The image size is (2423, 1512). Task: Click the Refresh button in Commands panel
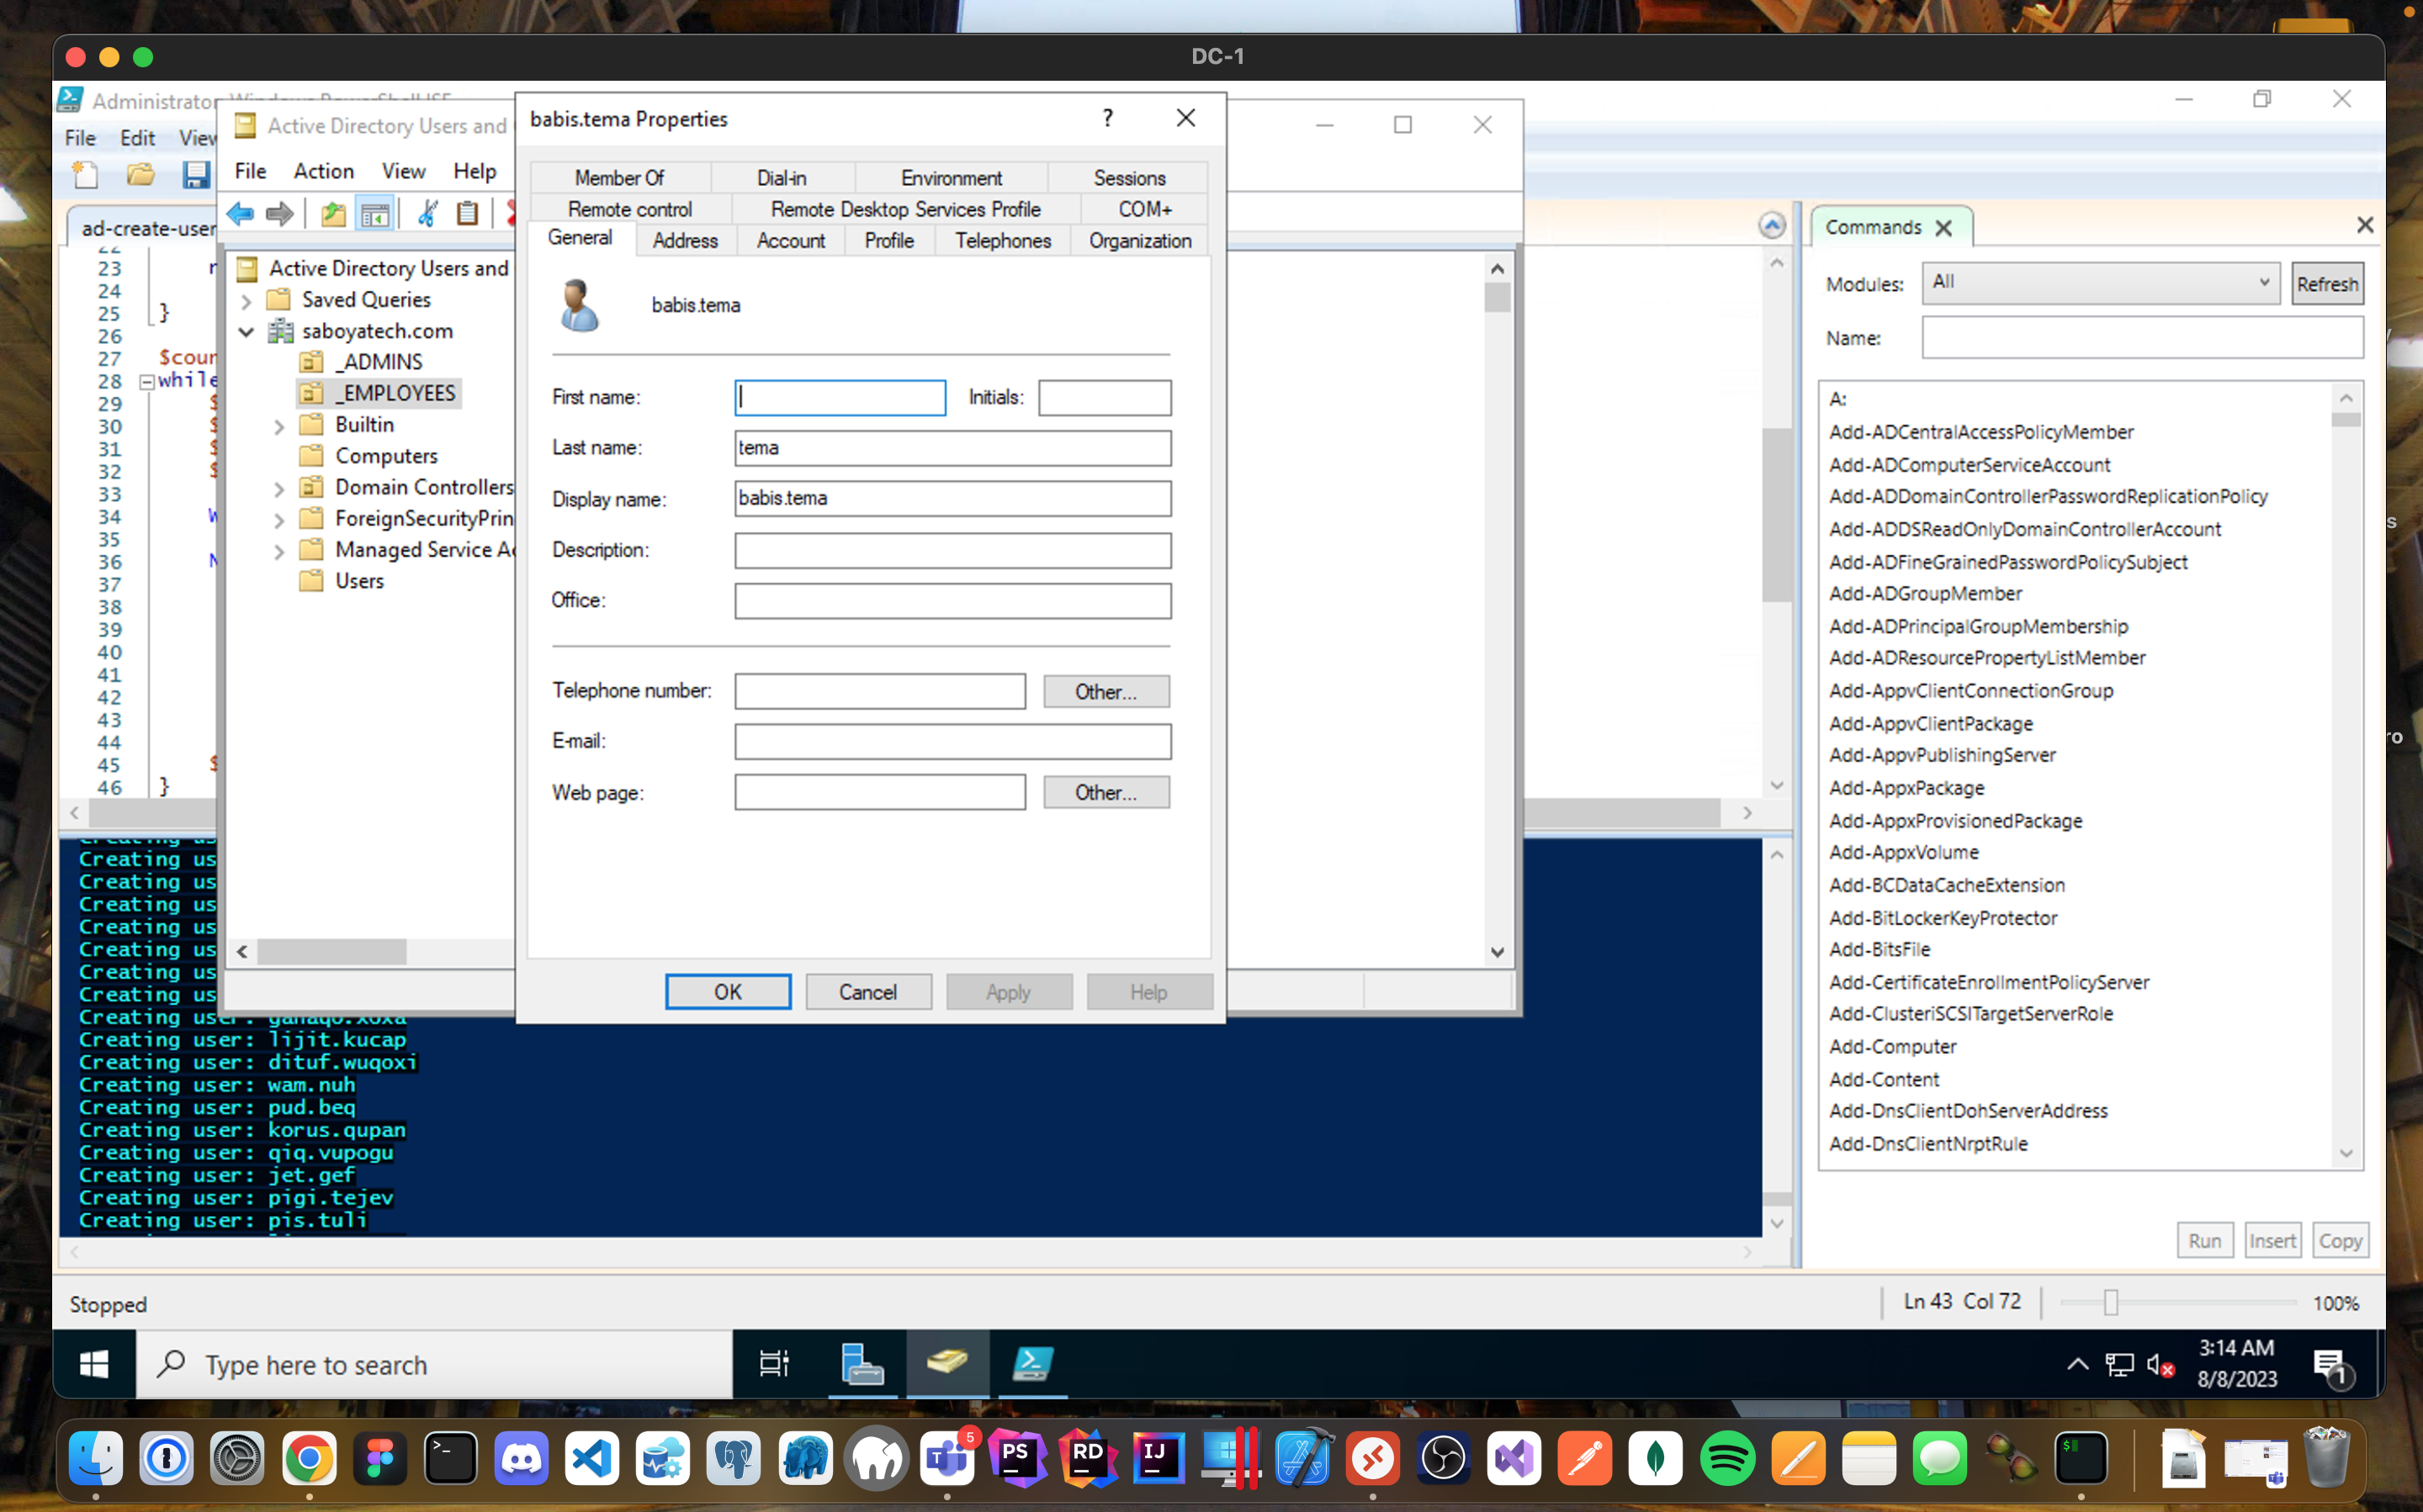tap(2326, 284)
